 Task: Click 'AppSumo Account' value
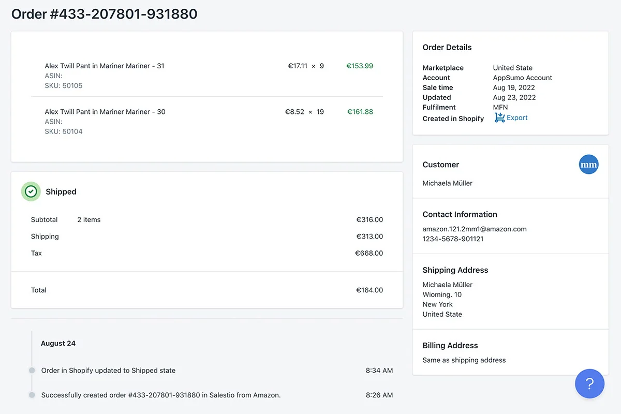[523, 78]
